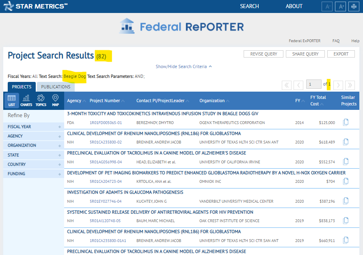Image resolution: width=363 pixels, height=255 pixels.
Task: Click the SHARE QUERY button
Action: 305,54
